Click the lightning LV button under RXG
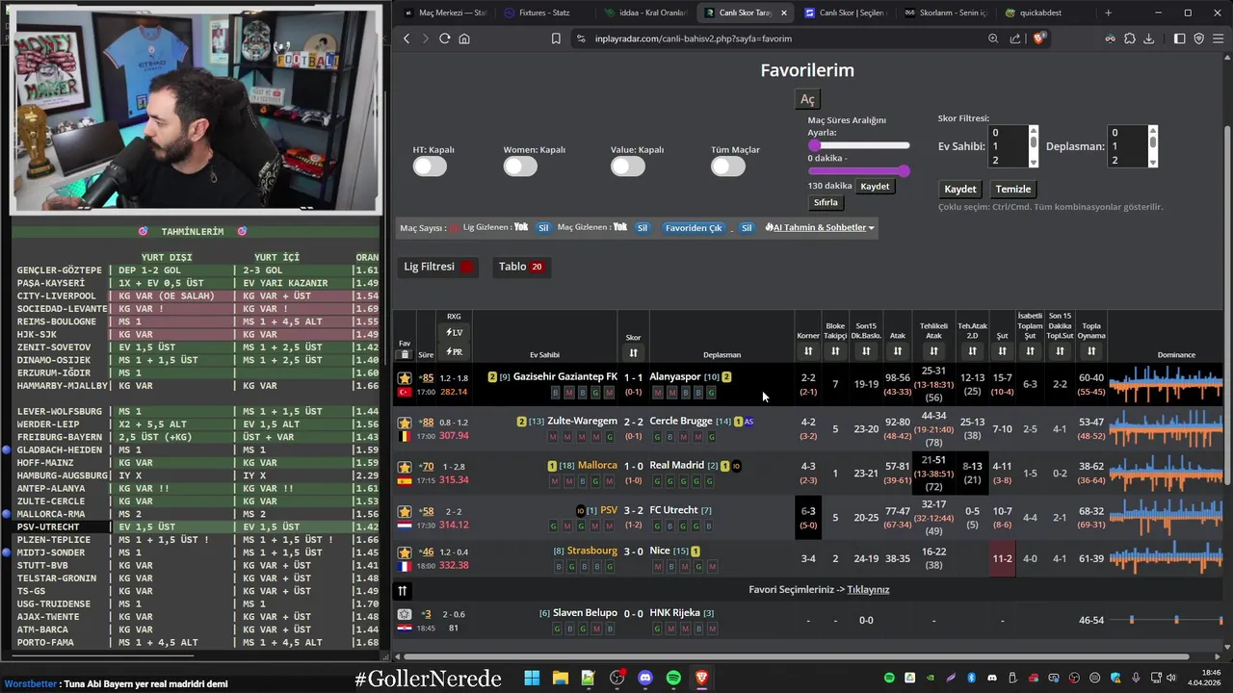This screenshot has width=1233, height=693. (454, 332)
